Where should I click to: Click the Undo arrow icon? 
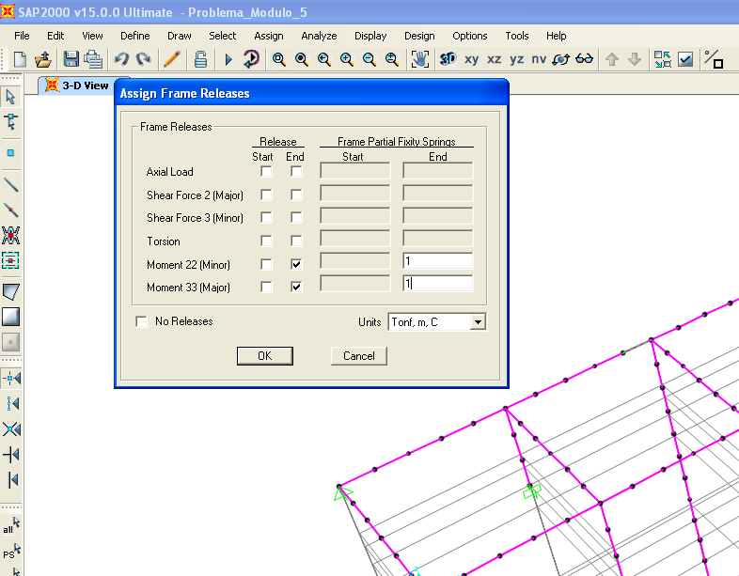coord(121,59)
